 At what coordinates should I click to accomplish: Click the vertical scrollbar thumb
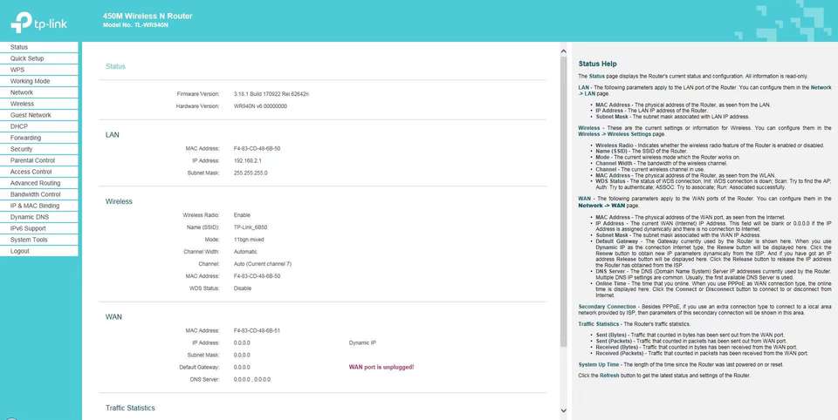pyautogui.click(x=563, y=202)
